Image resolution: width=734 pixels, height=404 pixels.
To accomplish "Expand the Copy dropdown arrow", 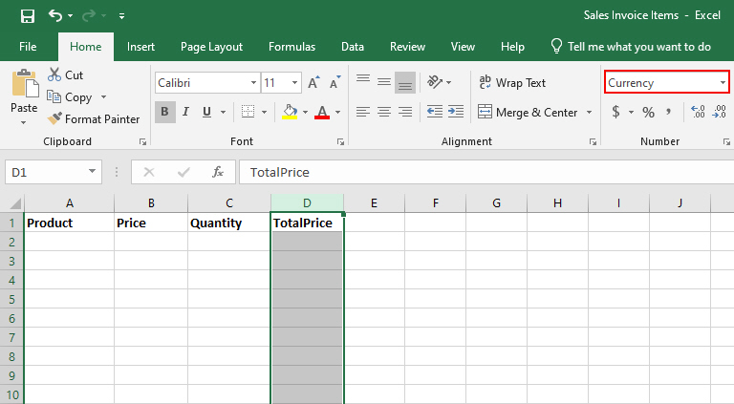I will pos(103,97).
